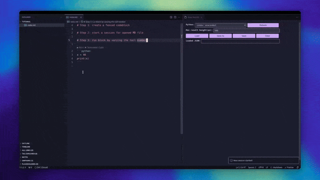Open the editor's more-actions ellipsis menu
The image size is (320, 180).
tap(179, 17)
